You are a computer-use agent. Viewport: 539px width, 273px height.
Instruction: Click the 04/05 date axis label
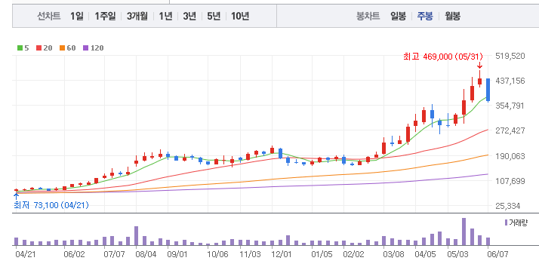pos(425,254)
